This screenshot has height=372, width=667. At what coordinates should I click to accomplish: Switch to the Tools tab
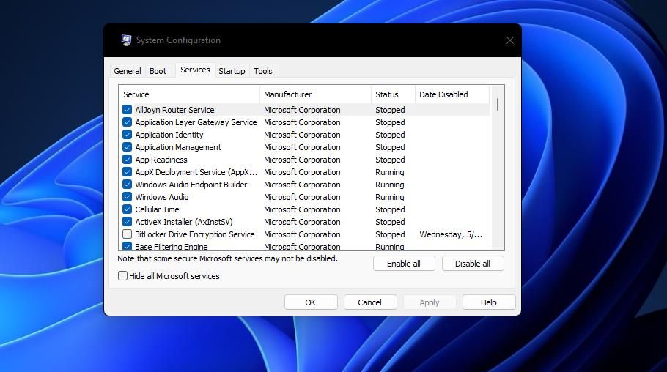(x=263, y=71)
